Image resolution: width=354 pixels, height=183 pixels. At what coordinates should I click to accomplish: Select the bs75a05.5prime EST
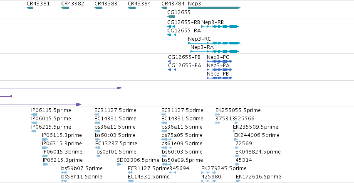(166, 139)
